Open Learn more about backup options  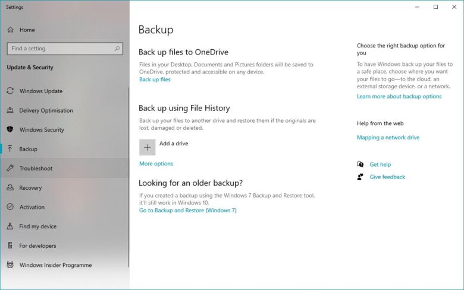pos(399,96)
